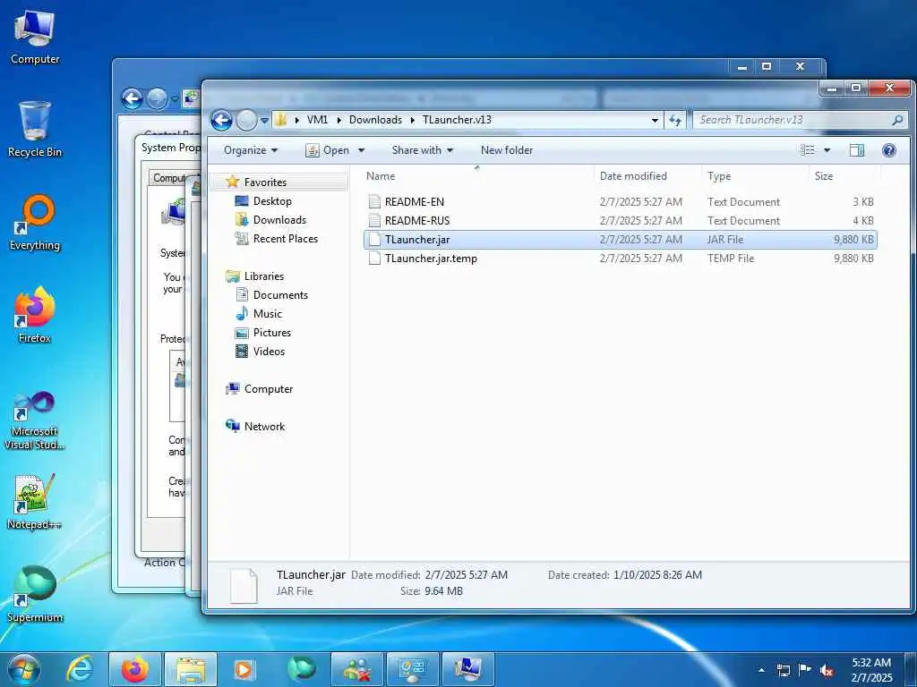Open the address bar history dropdown

pyautogui.click(x=655, y=120)
